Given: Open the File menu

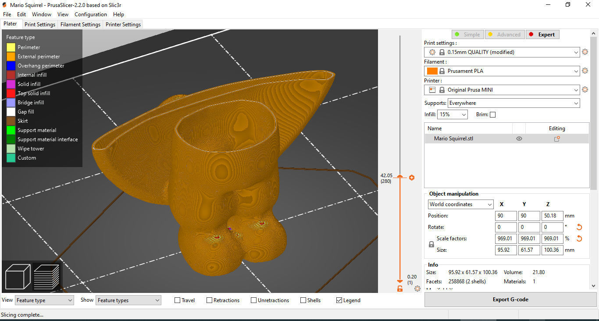Looking at the screenshot, I should point(7,14).
